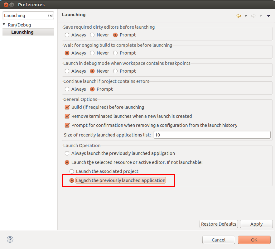Click the back navigation arrow icon
275x249 pixels.
[x=239, y=16]
